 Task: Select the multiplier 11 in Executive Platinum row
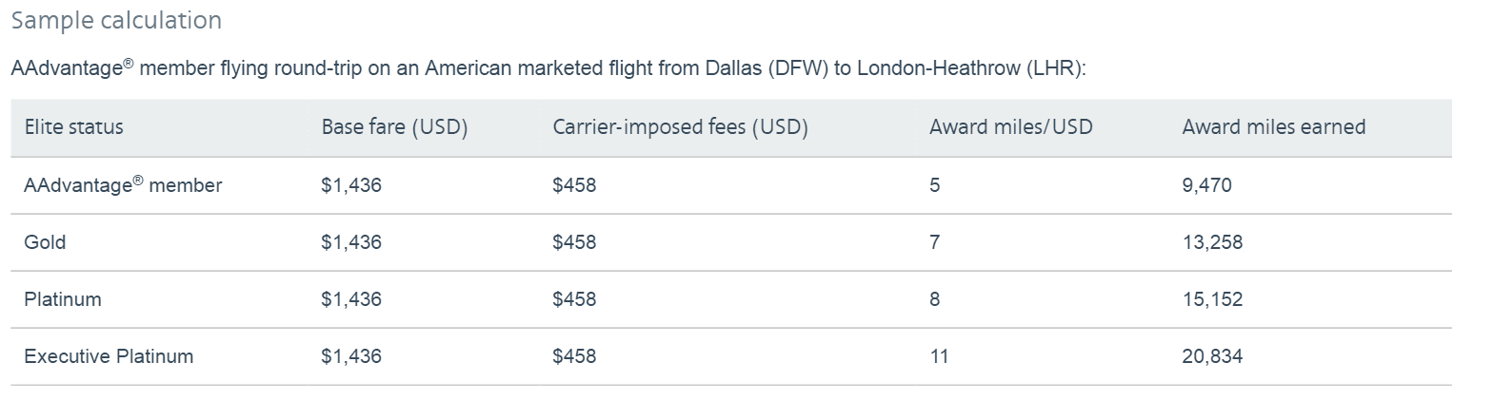point(939,356)
